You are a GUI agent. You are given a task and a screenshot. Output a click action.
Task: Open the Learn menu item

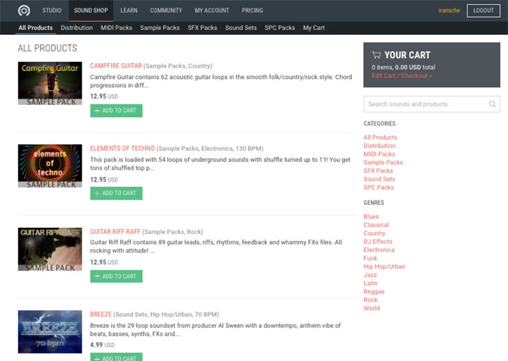129,10
